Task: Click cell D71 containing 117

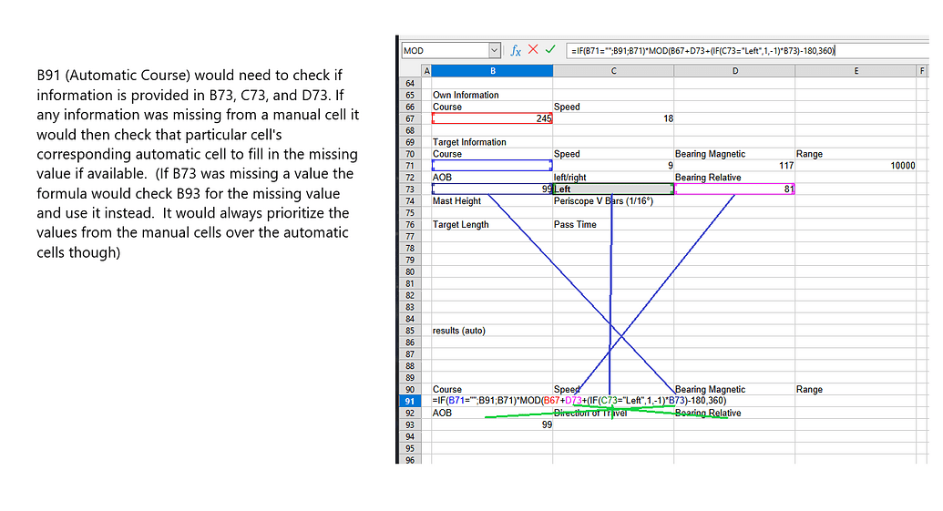Action: pos(735,166)
